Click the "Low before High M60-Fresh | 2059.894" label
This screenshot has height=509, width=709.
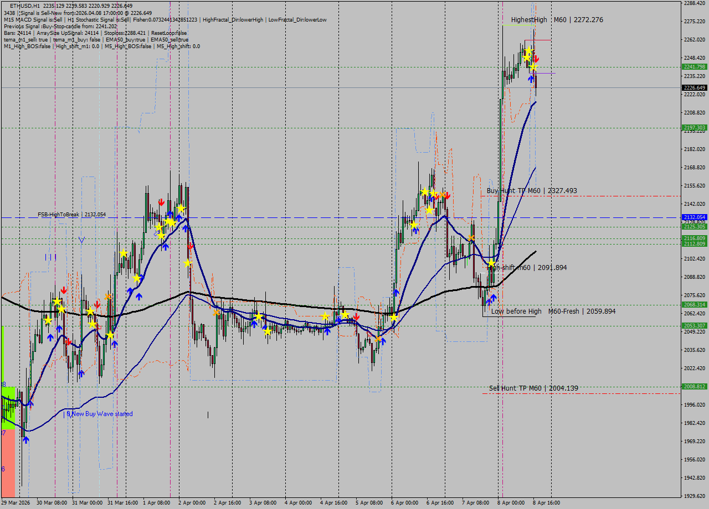tap(552, 311)
